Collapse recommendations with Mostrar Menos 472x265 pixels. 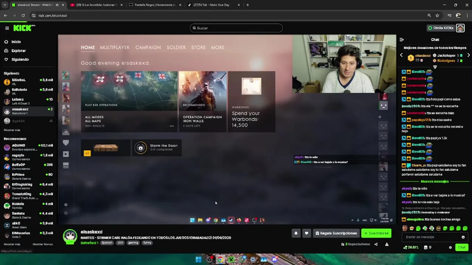pyautogui.click(x=42, y=244)
